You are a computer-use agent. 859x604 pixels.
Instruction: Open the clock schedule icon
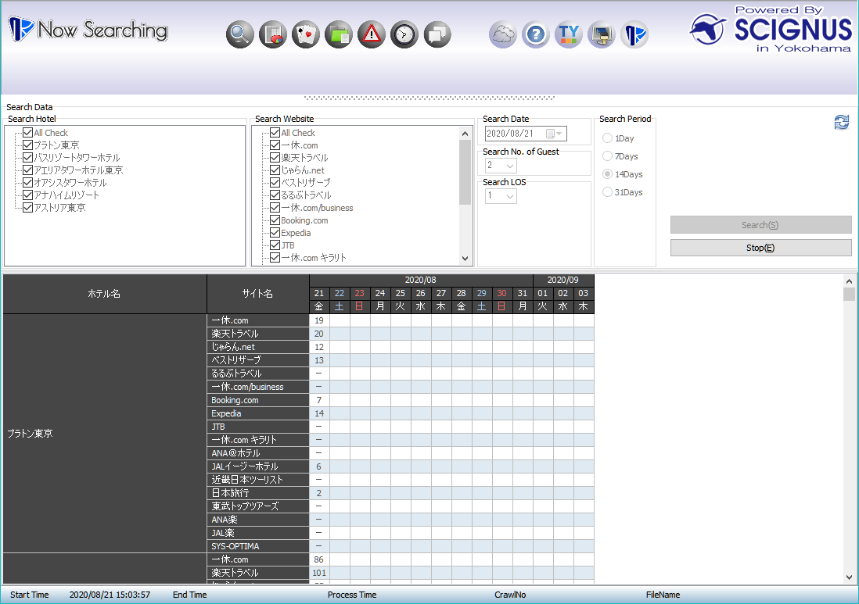coord(404,34)
